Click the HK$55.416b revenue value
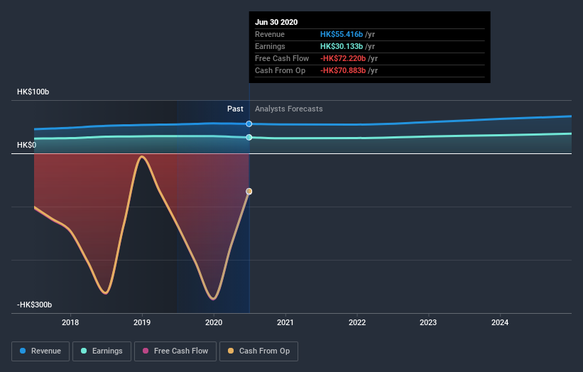Image resolution: width=583 pixels, height=372 pixels. coord(342,34)
